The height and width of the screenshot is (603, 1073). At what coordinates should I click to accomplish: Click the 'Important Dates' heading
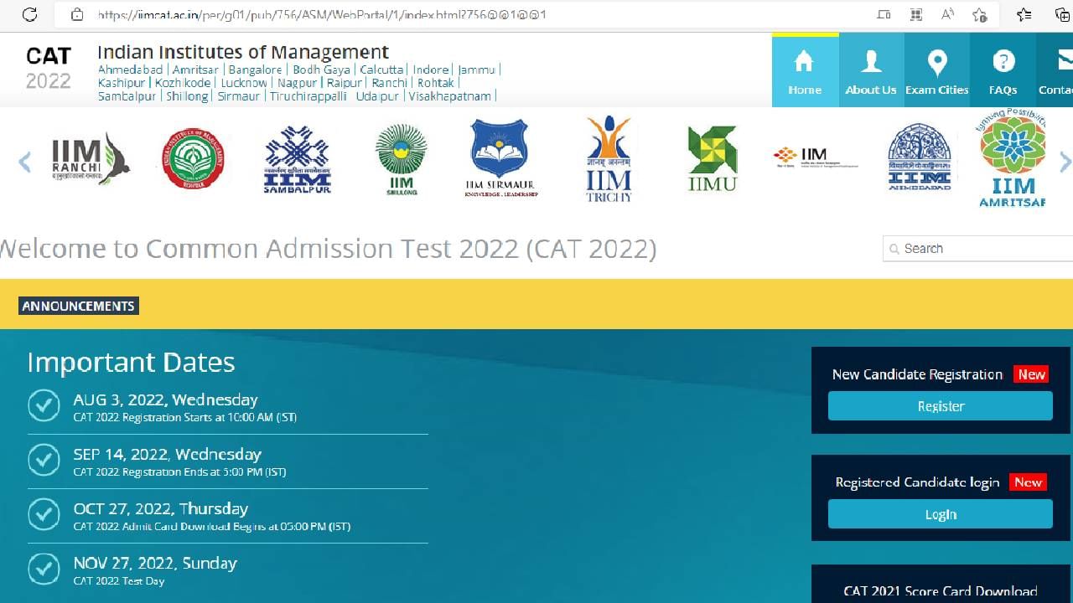pos(131,362)
